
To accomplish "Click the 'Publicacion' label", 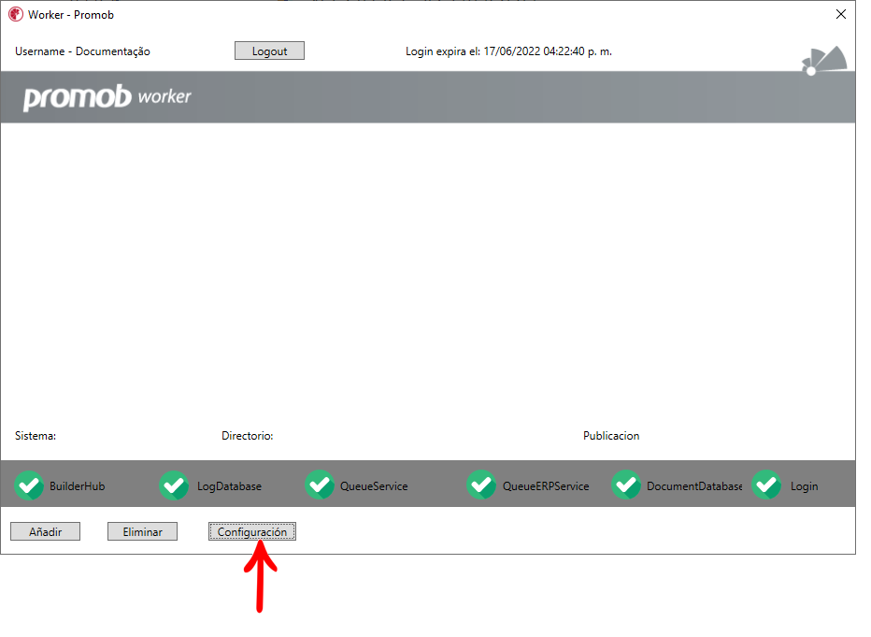I will 611,436.
